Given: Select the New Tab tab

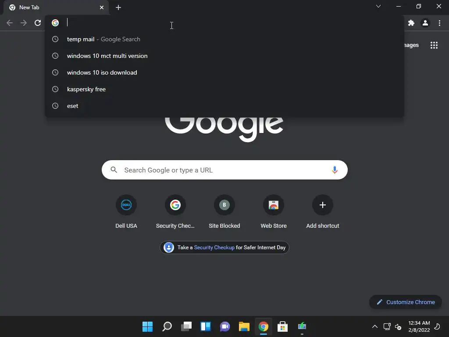Looking at the screenshot, I should (56, 7).
